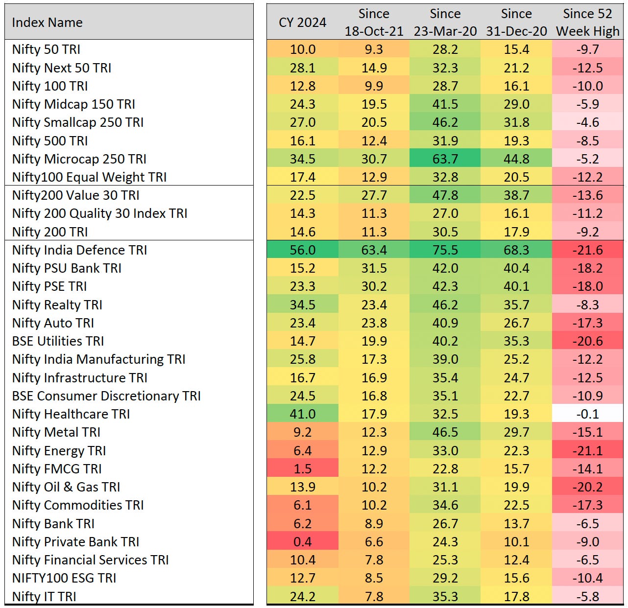Select the 1.5 Nifty FMCG cell
The image size is (628, 608).
coord(303,469)
